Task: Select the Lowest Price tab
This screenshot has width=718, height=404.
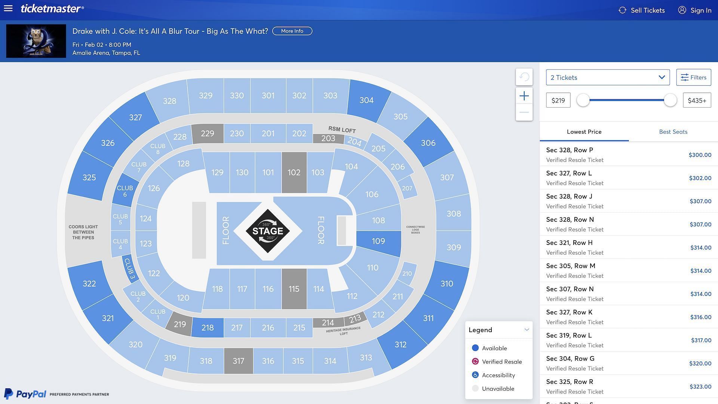Action: pyautogui.click(x=584, y=131)
